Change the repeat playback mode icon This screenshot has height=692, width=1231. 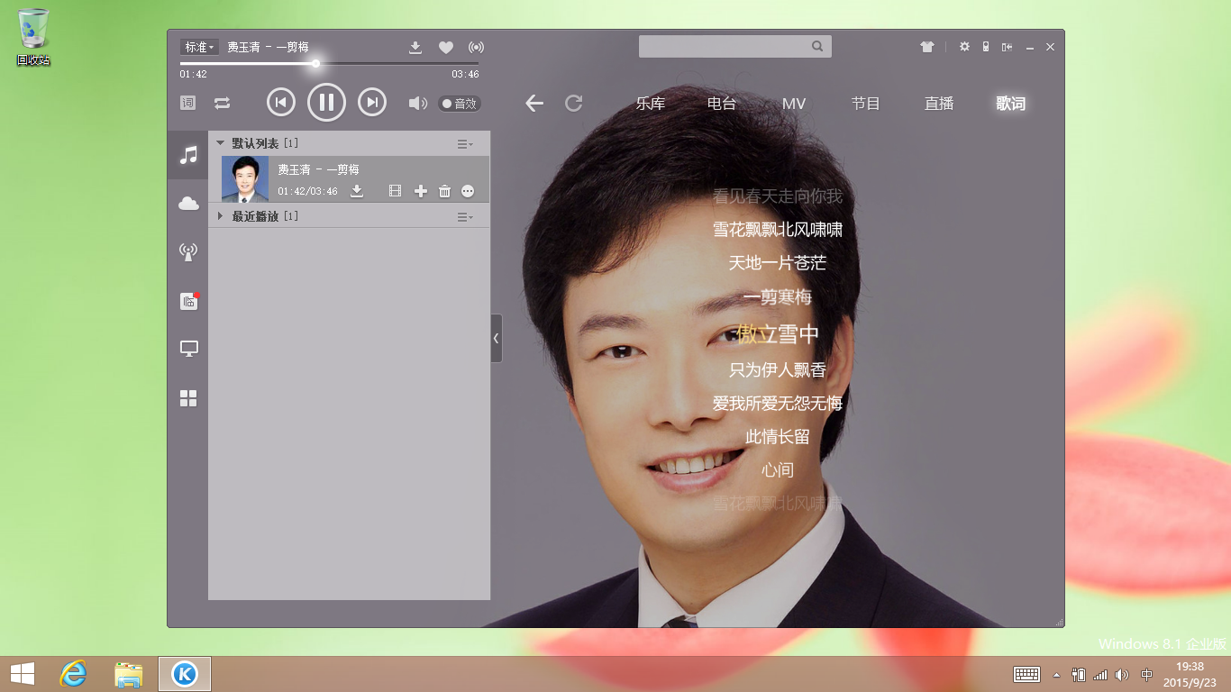coord(222,103)
